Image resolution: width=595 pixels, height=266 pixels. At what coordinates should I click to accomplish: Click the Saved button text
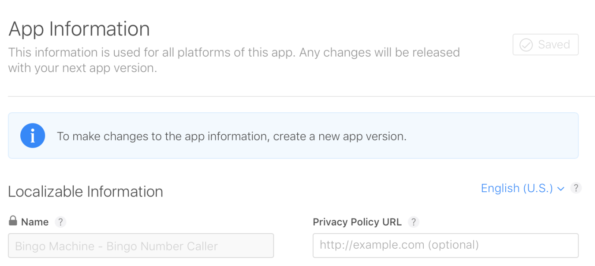point(554,44)
